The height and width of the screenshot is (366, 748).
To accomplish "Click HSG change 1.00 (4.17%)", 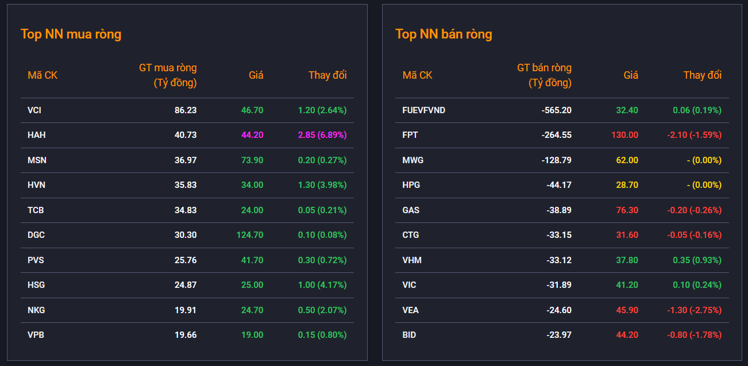I will click(322, 285).
